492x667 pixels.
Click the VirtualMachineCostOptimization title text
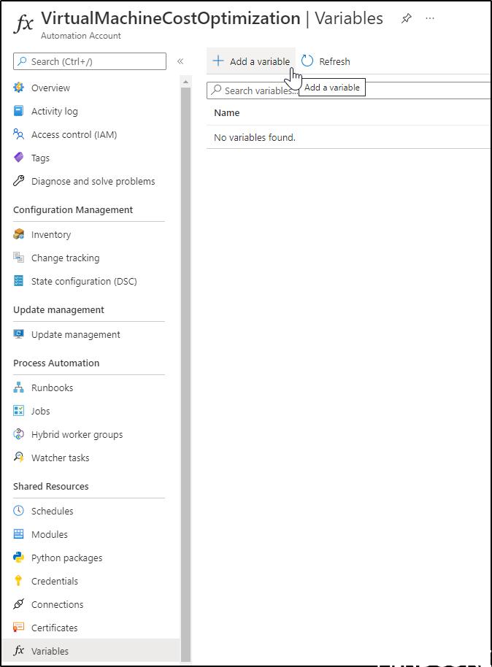point(171,19)
